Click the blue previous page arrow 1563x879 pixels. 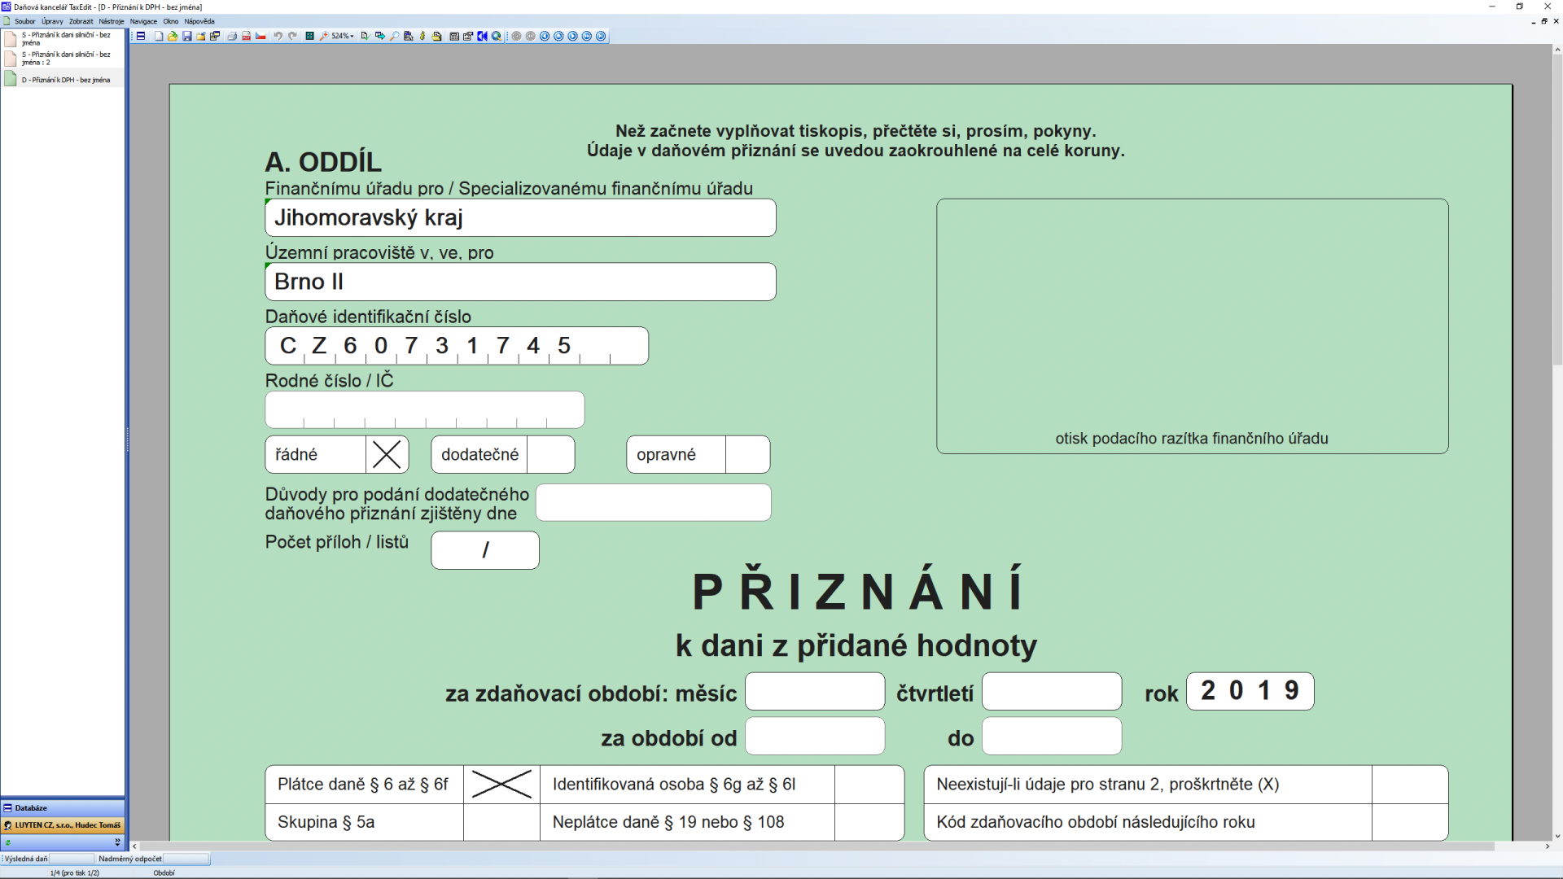[545, 36]
